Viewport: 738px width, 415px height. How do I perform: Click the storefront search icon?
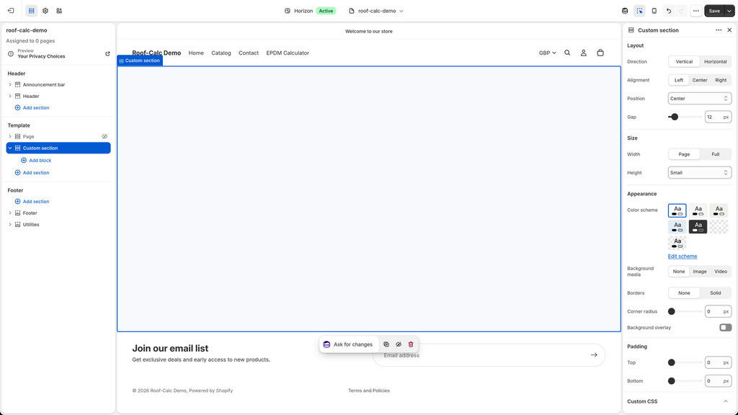567,53
